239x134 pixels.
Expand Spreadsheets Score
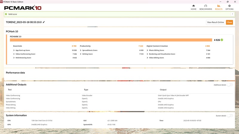tap(81, 50)
